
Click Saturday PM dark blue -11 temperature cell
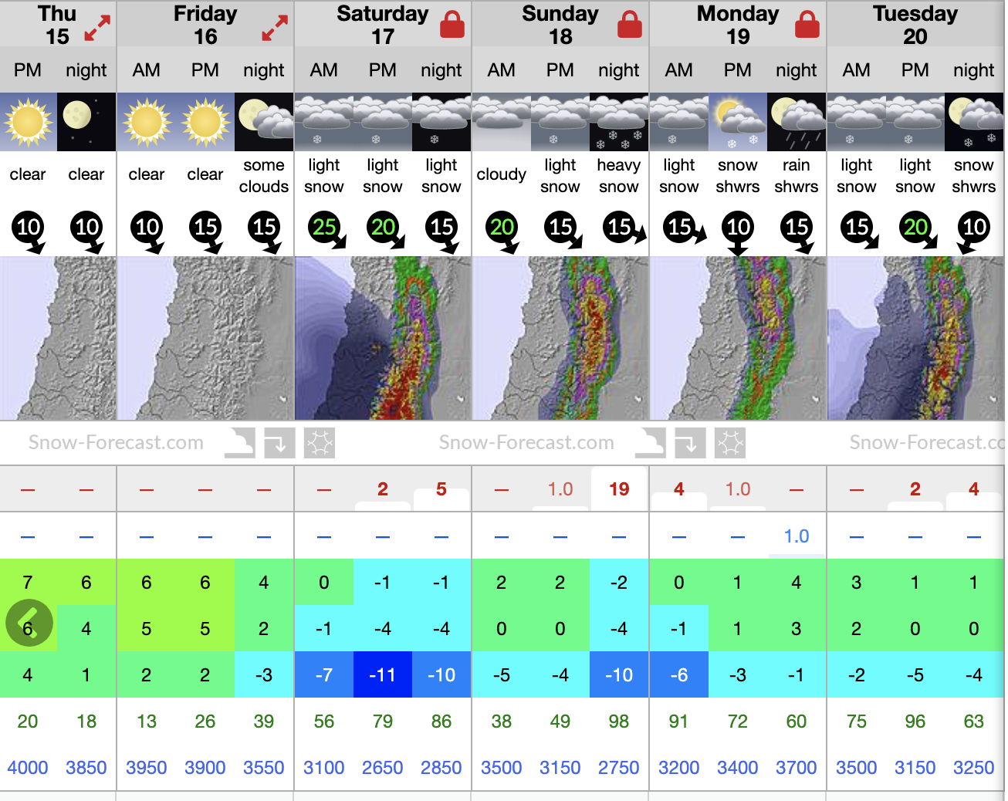point(383,675)
